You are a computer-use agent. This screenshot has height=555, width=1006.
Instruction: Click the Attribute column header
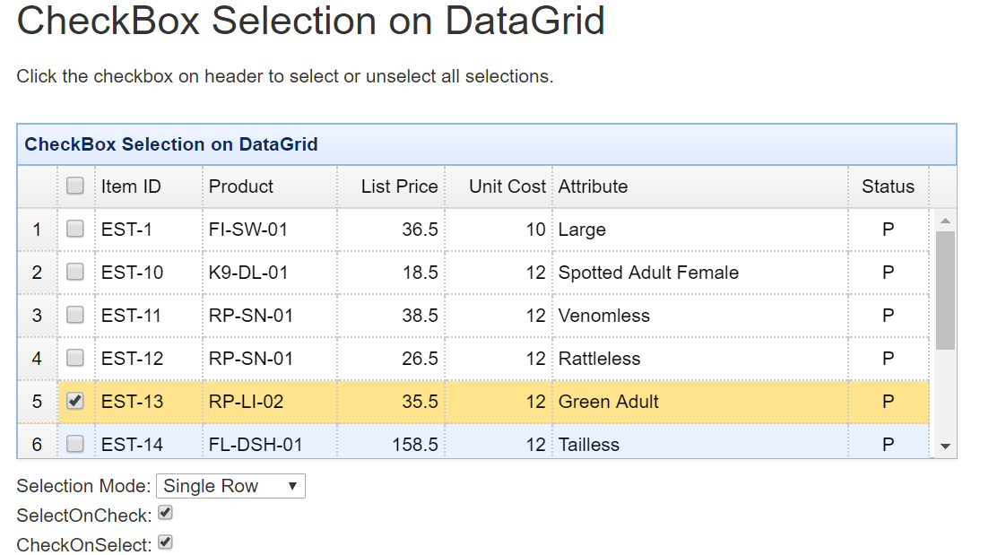(x=593, y=186)
